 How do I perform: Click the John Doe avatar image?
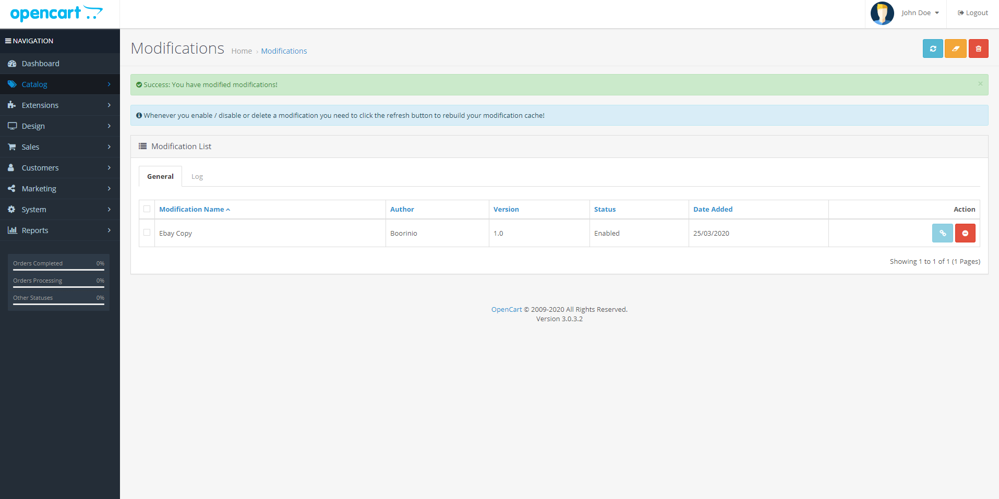tap(882, 13)
